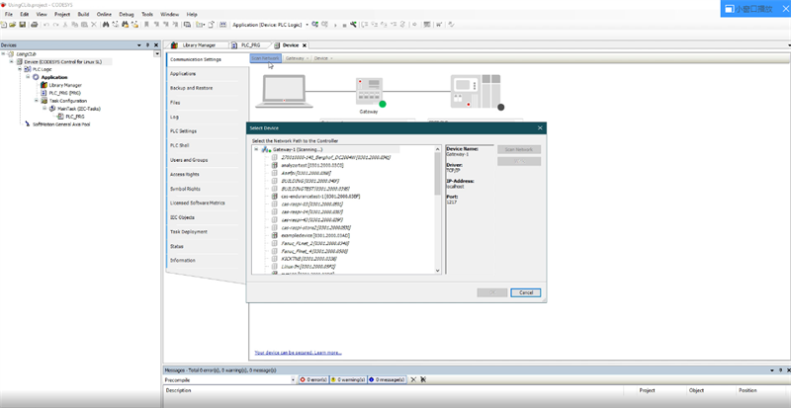Click the Gateway graphic with green status dot
The height and width of the screenshot is (408, 791).
[370, 92]
